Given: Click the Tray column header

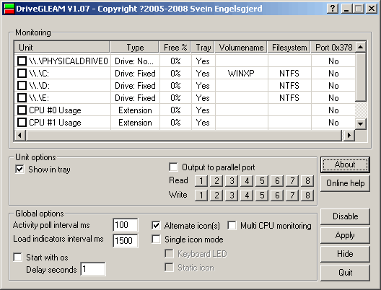Looking at the screenshot, I should pos(203,48).
